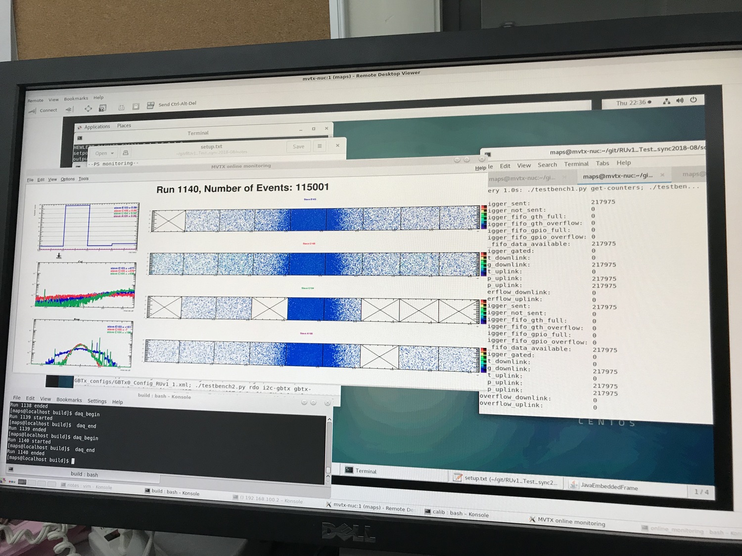The height and width of the screenshot is (556, 742).
Task: Open the File menu in build Konsole window
Action: point(17,398)
